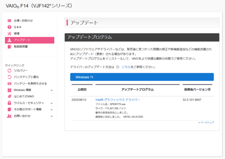Click the book icon beside その他のサポート情報

click(x=9, y=110)
